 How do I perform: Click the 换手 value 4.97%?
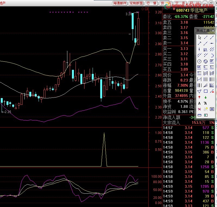[x=183, y=101]
